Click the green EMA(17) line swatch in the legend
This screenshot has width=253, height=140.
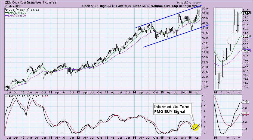pos(7,12)
